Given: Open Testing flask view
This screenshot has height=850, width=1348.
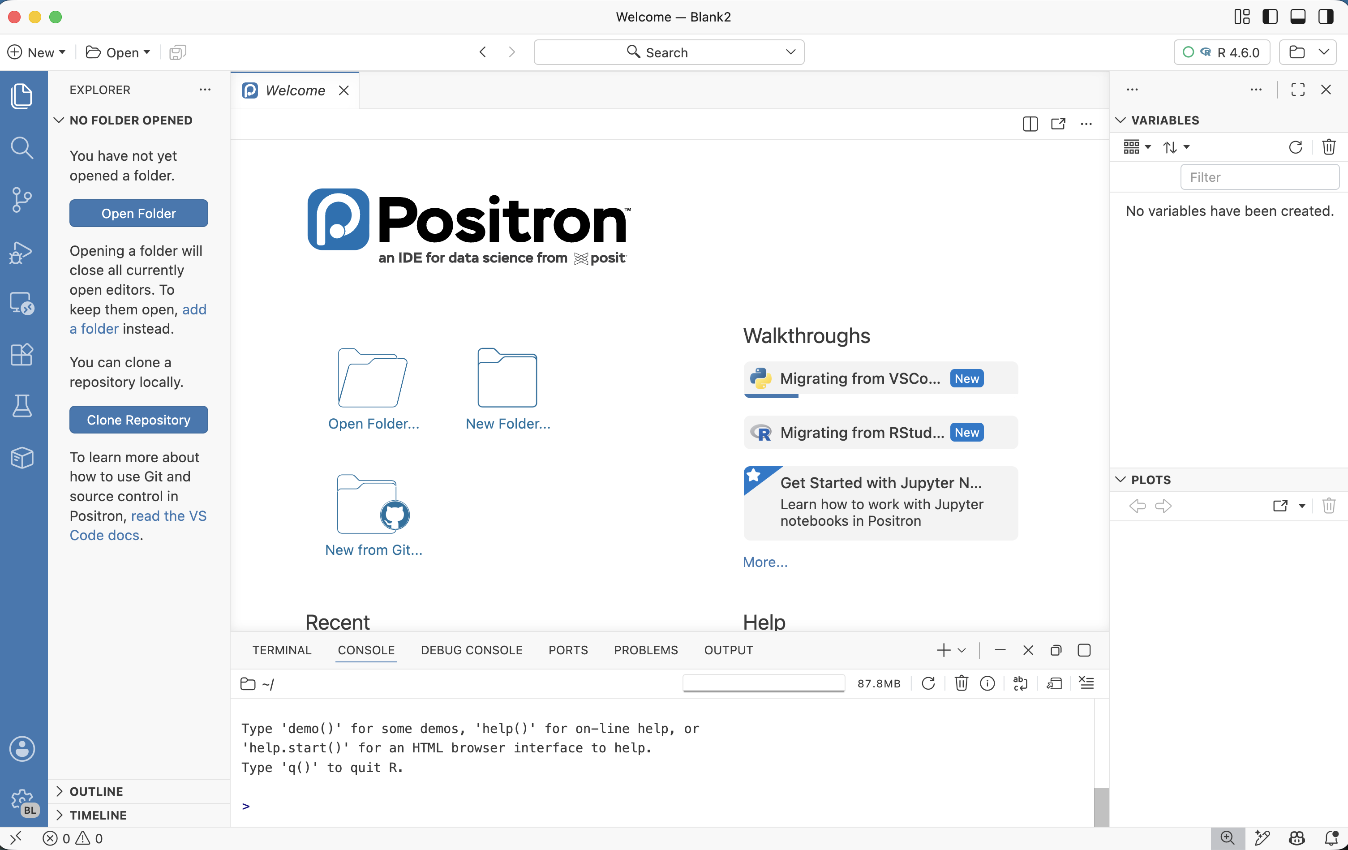Looking at the screenshot, I should coord(22,406).
